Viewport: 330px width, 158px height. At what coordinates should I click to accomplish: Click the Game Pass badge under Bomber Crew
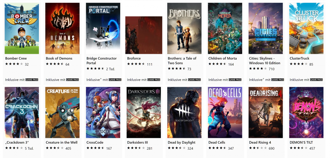pos(32,80)
